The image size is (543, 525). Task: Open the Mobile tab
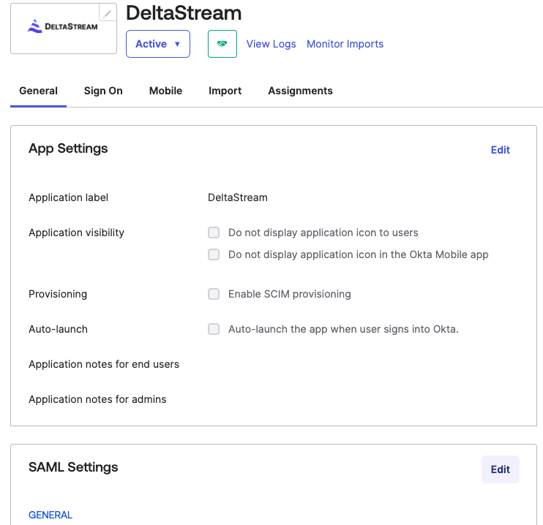pyautogui.click(x=165, y=91)
